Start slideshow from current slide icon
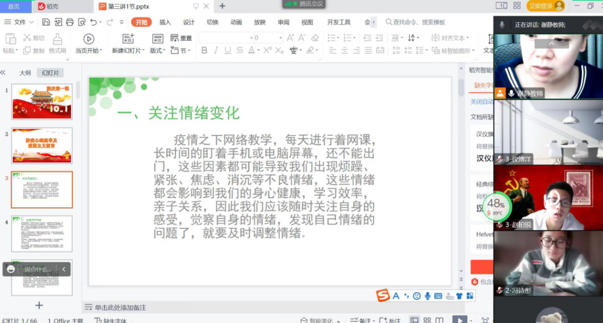 pos(88,38)
